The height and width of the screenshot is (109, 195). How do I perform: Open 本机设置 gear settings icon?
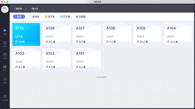(5, 96)
